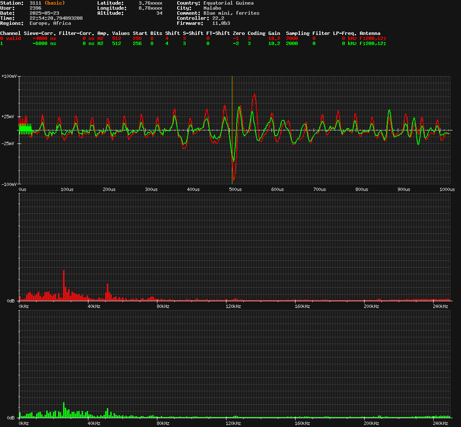The width and height of the screenshot is (461, 427).
Task: Click the Gain column header
Action: tap(274, 33)
